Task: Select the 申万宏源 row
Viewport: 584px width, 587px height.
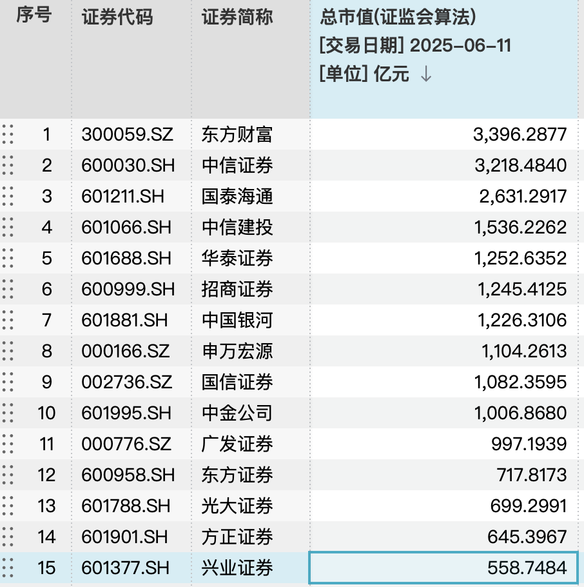Action: pos(238,352)
